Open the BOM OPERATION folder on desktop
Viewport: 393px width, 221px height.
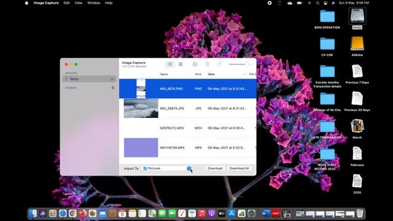[327, 17]
